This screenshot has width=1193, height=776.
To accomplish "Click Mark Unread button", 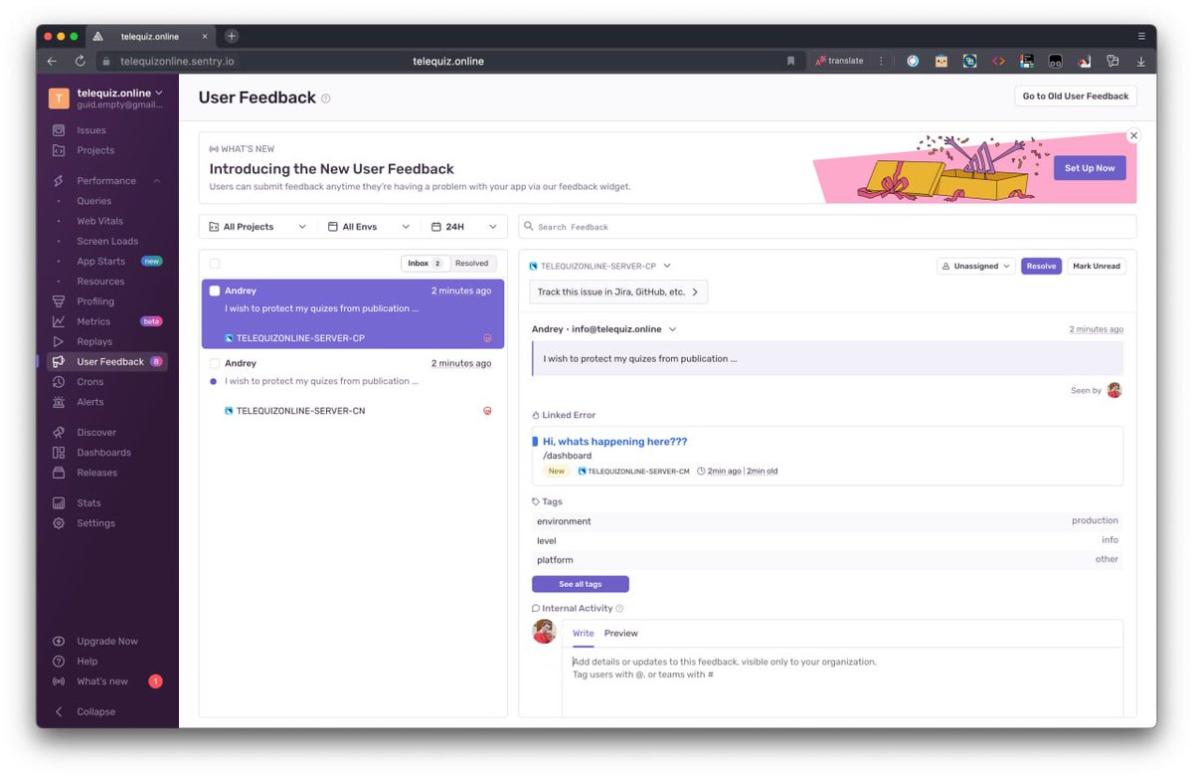I will coord(1097,267).
